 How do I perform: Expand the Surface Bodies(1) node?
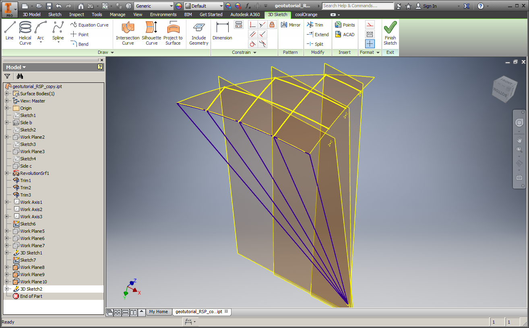[x=7, y=94]
